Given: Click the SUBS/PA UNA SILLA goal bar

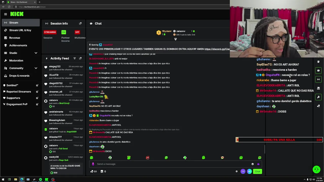Looking at the screenshot, I should (279, 140).
